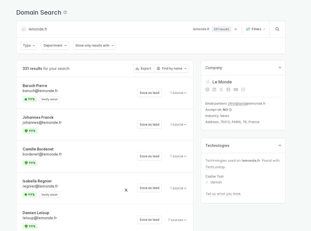
Task: Save Baruch Pierre as lead
Action: [x=149, y=93]
